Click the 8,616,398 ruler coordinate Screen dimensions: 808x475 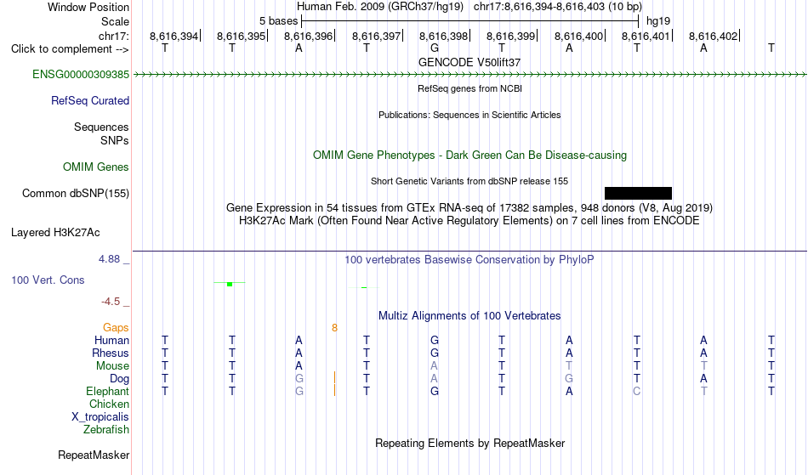tap(444, 36)
